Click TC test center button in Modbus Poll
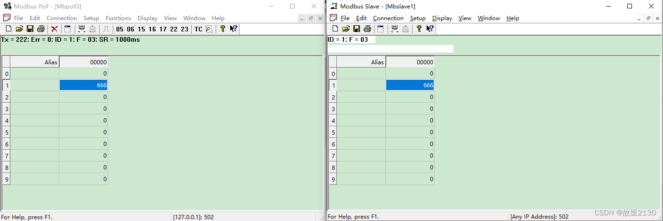This screenshot has height=221, width=663. (x=198, y=29)
